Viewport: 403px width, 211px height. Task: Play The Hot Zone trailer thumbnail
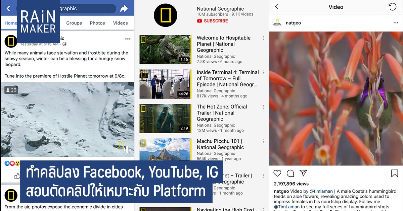coord(166,119)
